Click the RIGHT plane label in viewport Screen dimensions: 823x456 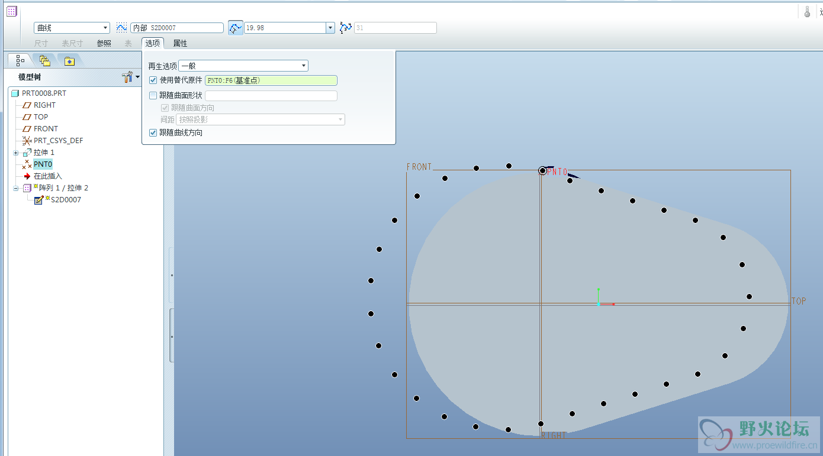[554, 435]
